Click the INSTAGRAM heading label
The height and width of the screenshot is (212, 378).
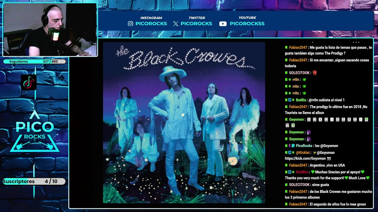click(151, 18)
